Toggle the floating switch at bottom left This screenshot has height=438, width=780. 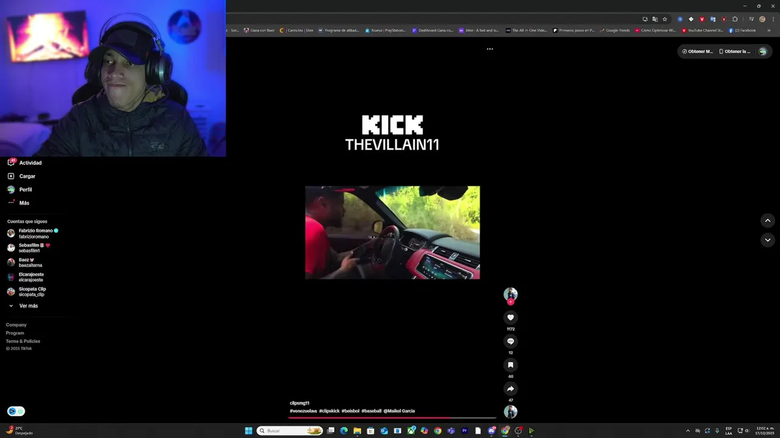tap(16, 411)
